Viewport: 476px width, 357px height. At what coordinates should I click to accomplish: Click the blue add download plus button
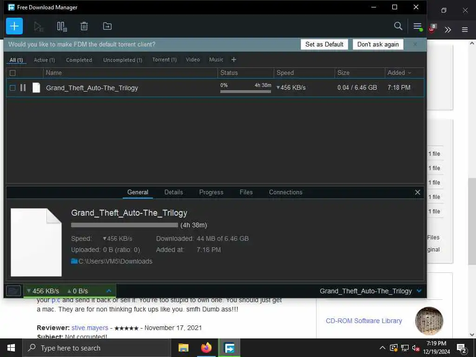(x=14, y=26)
